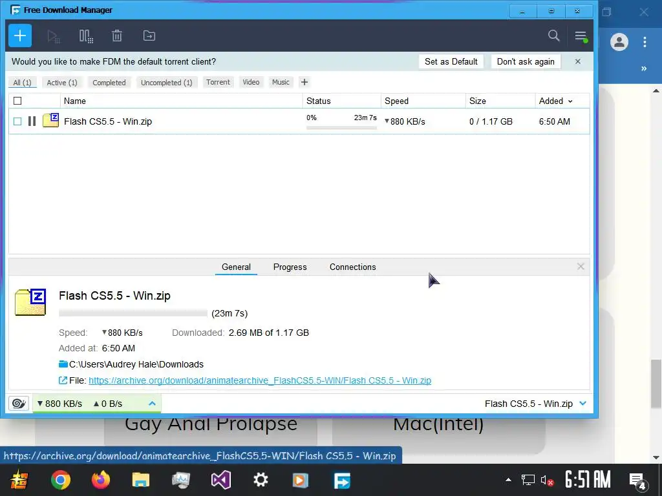Viewport: 662px width, 496px height.
Task: Click row progress bar showing 0%
Action: coord(341,127)
